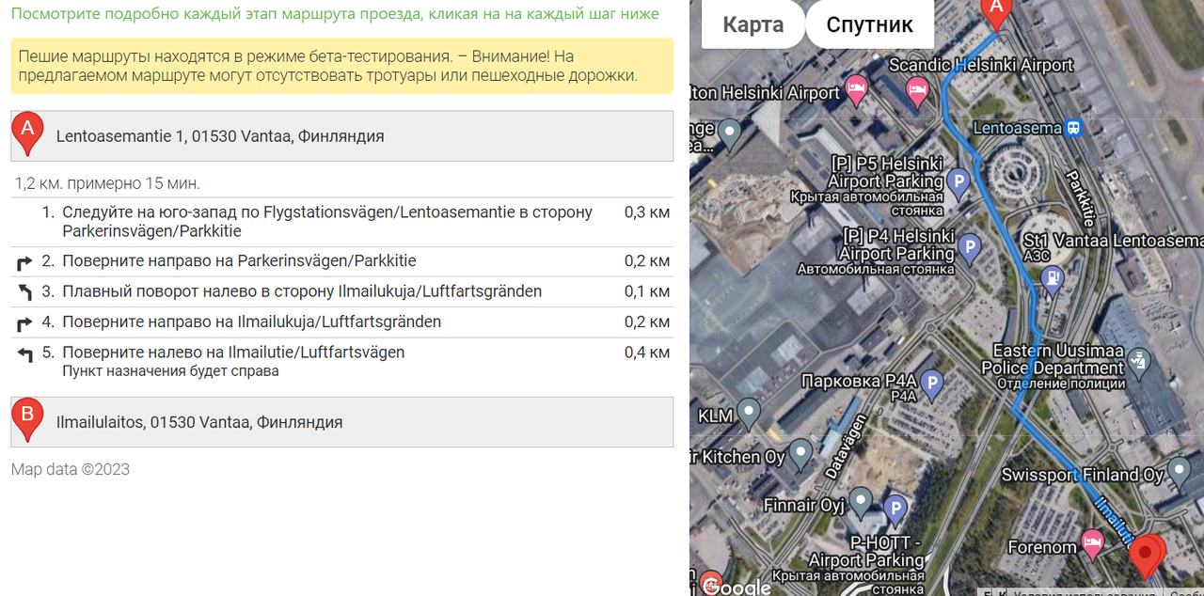Switch the map to Спутник view

(869, 24)
